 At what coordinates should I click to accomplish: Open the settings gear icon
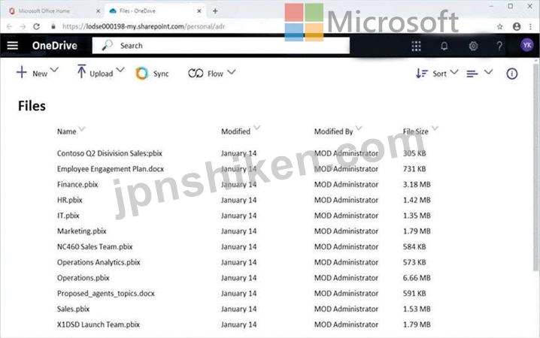coord(473,46)
